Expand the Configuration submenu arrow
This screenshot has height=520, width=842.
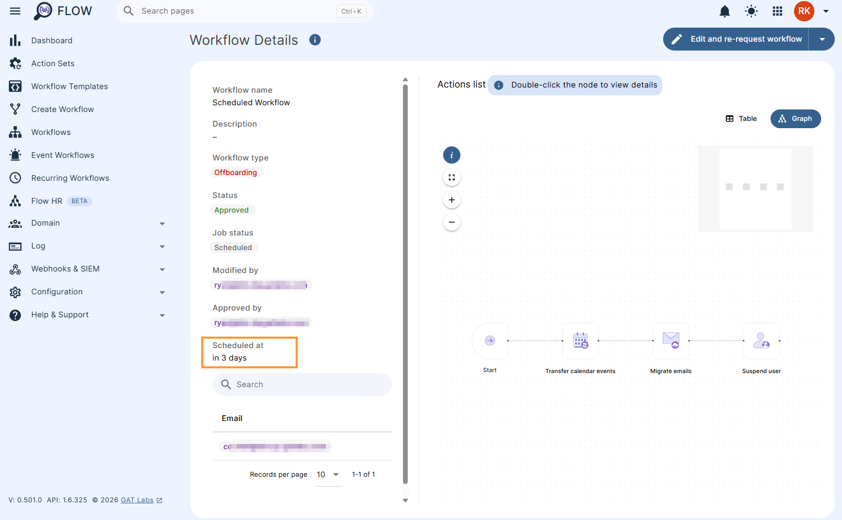pos(162,292)
